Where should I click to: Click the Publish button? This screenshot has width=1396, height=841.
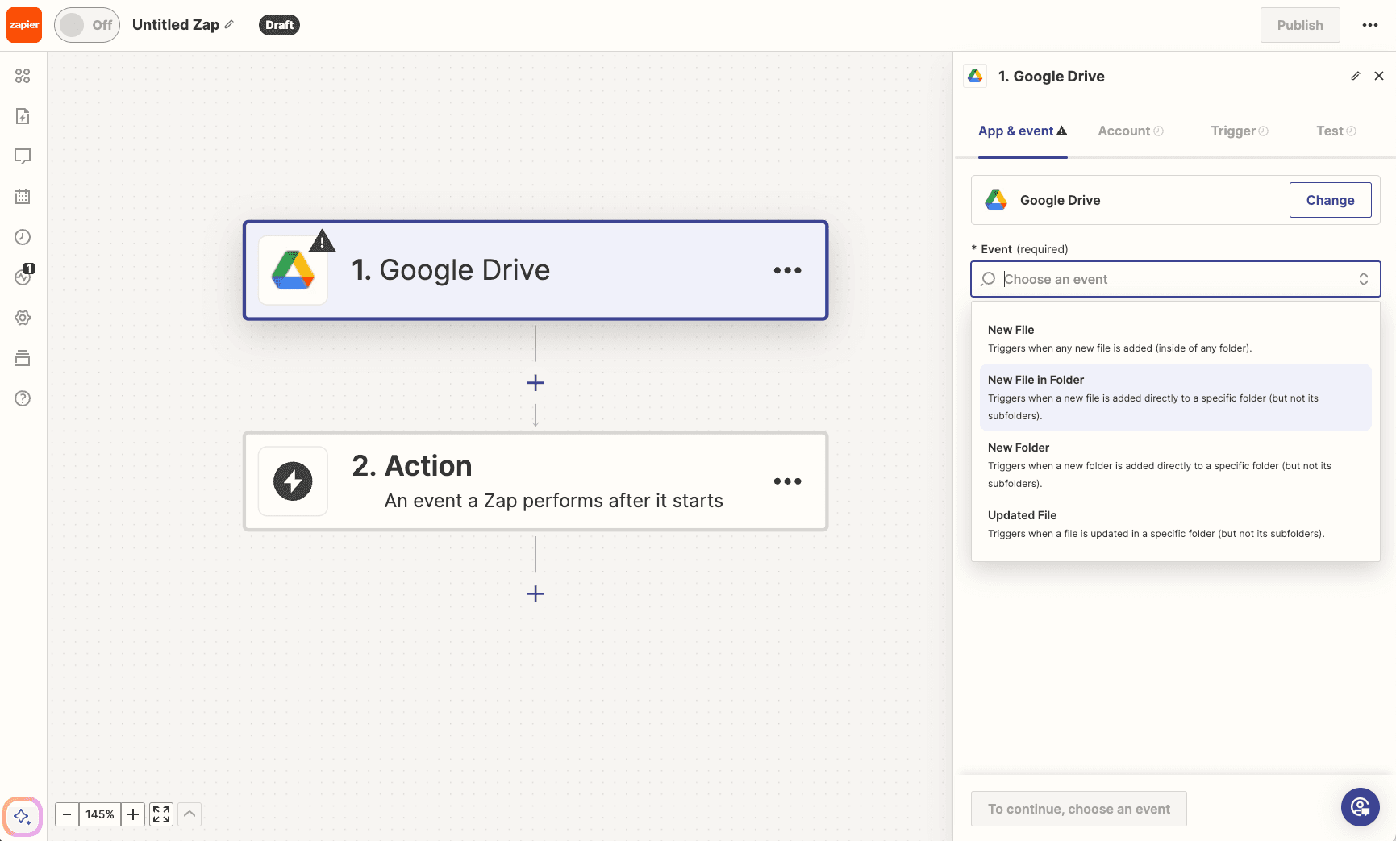[x=1299, y=25]
